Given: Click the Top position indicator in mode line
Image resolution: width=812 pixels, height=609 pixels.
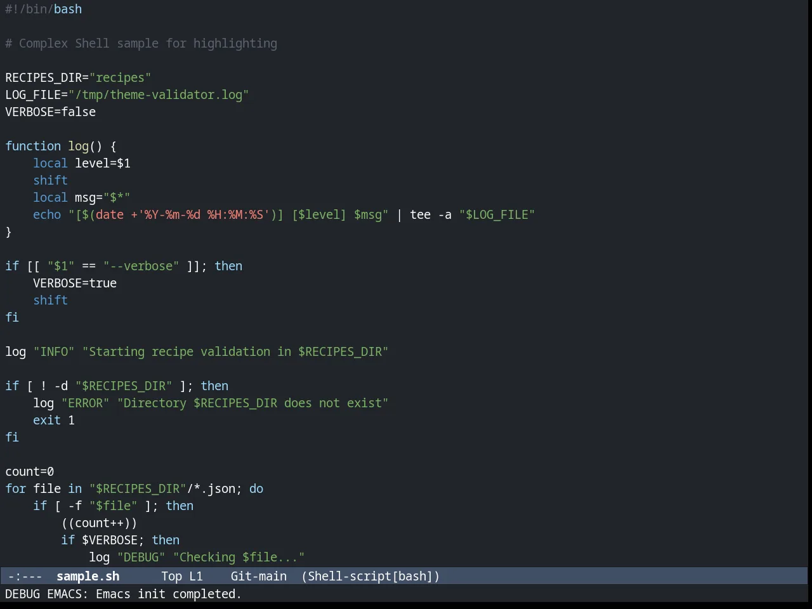Looking at the screenshot, I should tap(171, 576).
